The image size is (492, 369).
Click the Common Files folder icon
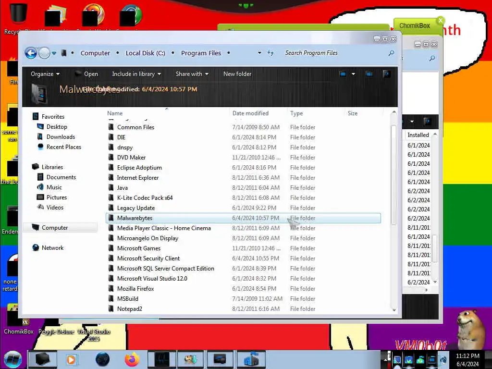[111, 127]
